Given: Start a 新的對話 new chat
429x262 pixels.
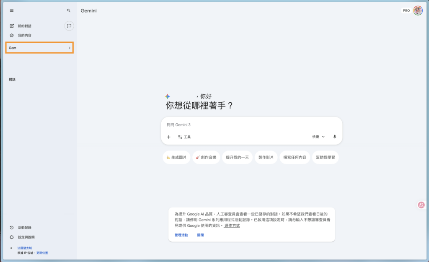Looking at the screenshot, I should coord(24,26).
